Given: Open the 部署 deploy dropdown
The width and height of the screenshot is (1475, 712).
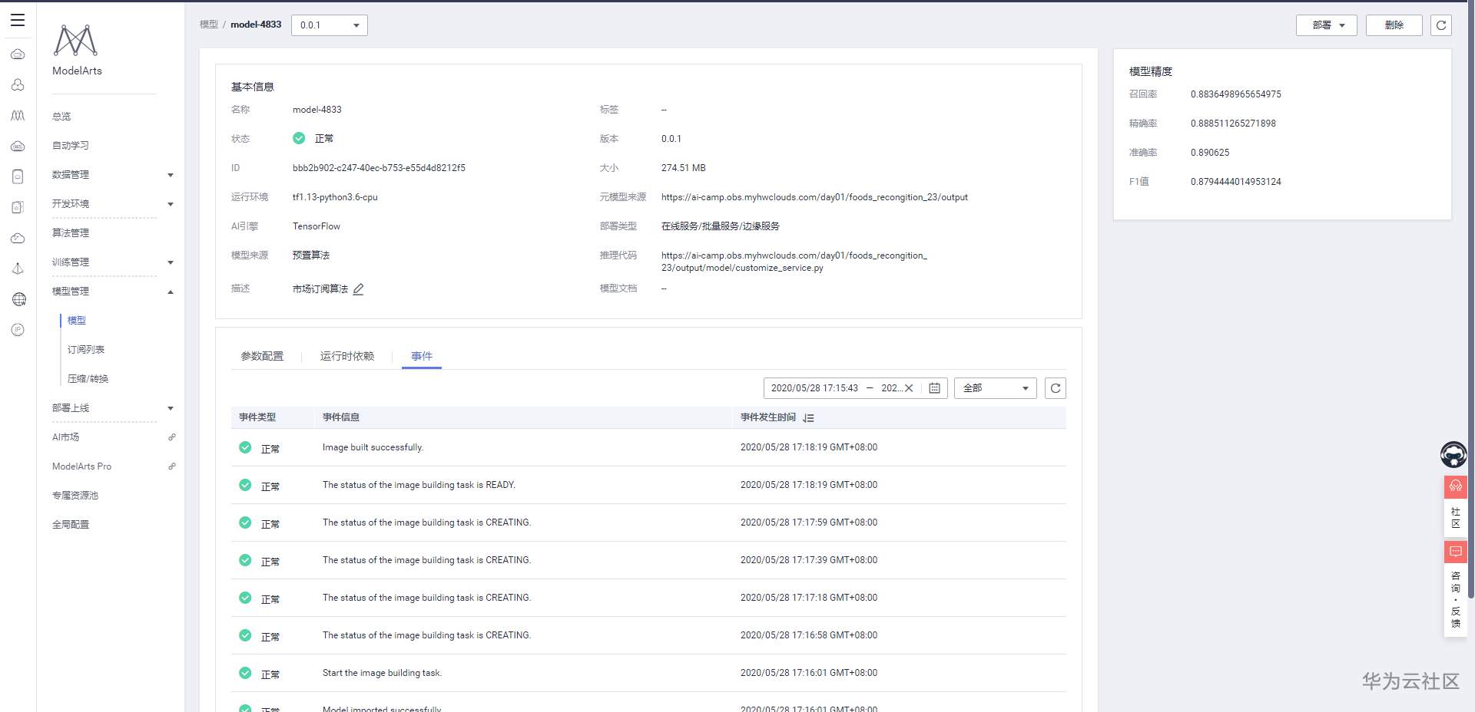Looking at the screenshot, I should [x=1327, y=25].
